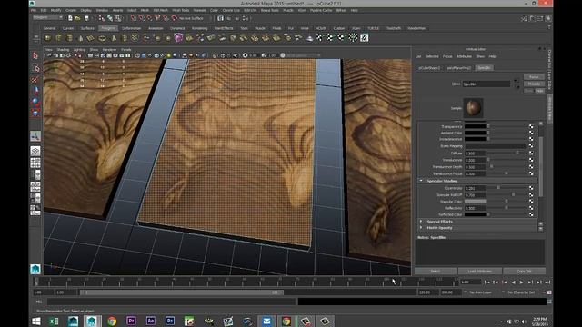582x327 pixels.
Task: Switch to four view layout
Action: [x=35, y=163]
